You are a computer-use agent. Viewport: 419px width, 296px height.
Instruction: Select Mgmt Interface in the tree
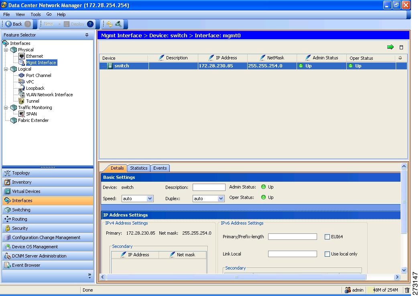pyautogui.click(x=41, y=63)
